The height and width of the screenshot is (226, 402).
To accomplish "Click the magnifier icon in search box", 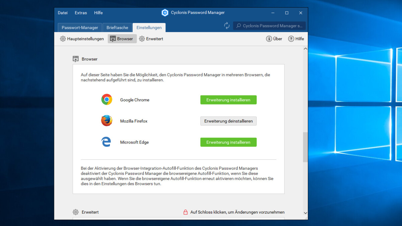I will [x=239, y=26].
